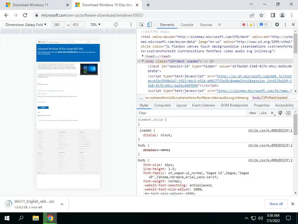Viewport: 298px width, 224px height.
Task: Toggle the device toolbar icon
Action: pos(149,24)
